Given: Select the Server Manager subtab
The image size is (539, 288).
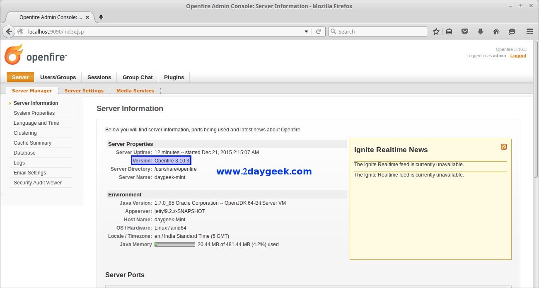Looking at the screenshot, I should tap(32, 91).
